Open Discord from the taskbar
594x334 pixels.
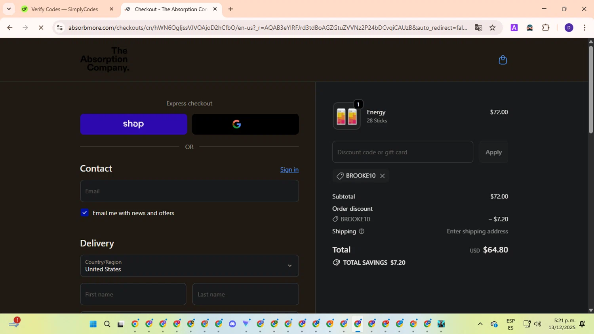point(232,324)
